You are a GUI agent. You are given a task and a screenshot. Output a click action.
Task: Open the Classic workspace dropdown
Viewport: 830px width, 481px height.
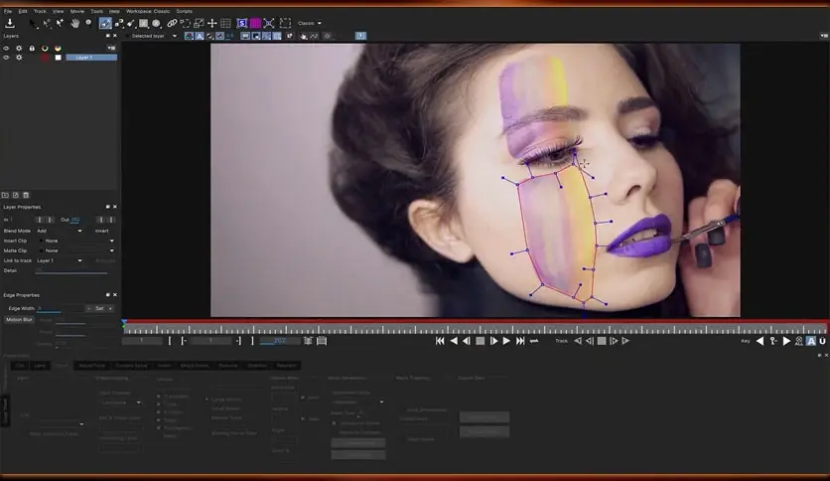click(x=310, y=23)
